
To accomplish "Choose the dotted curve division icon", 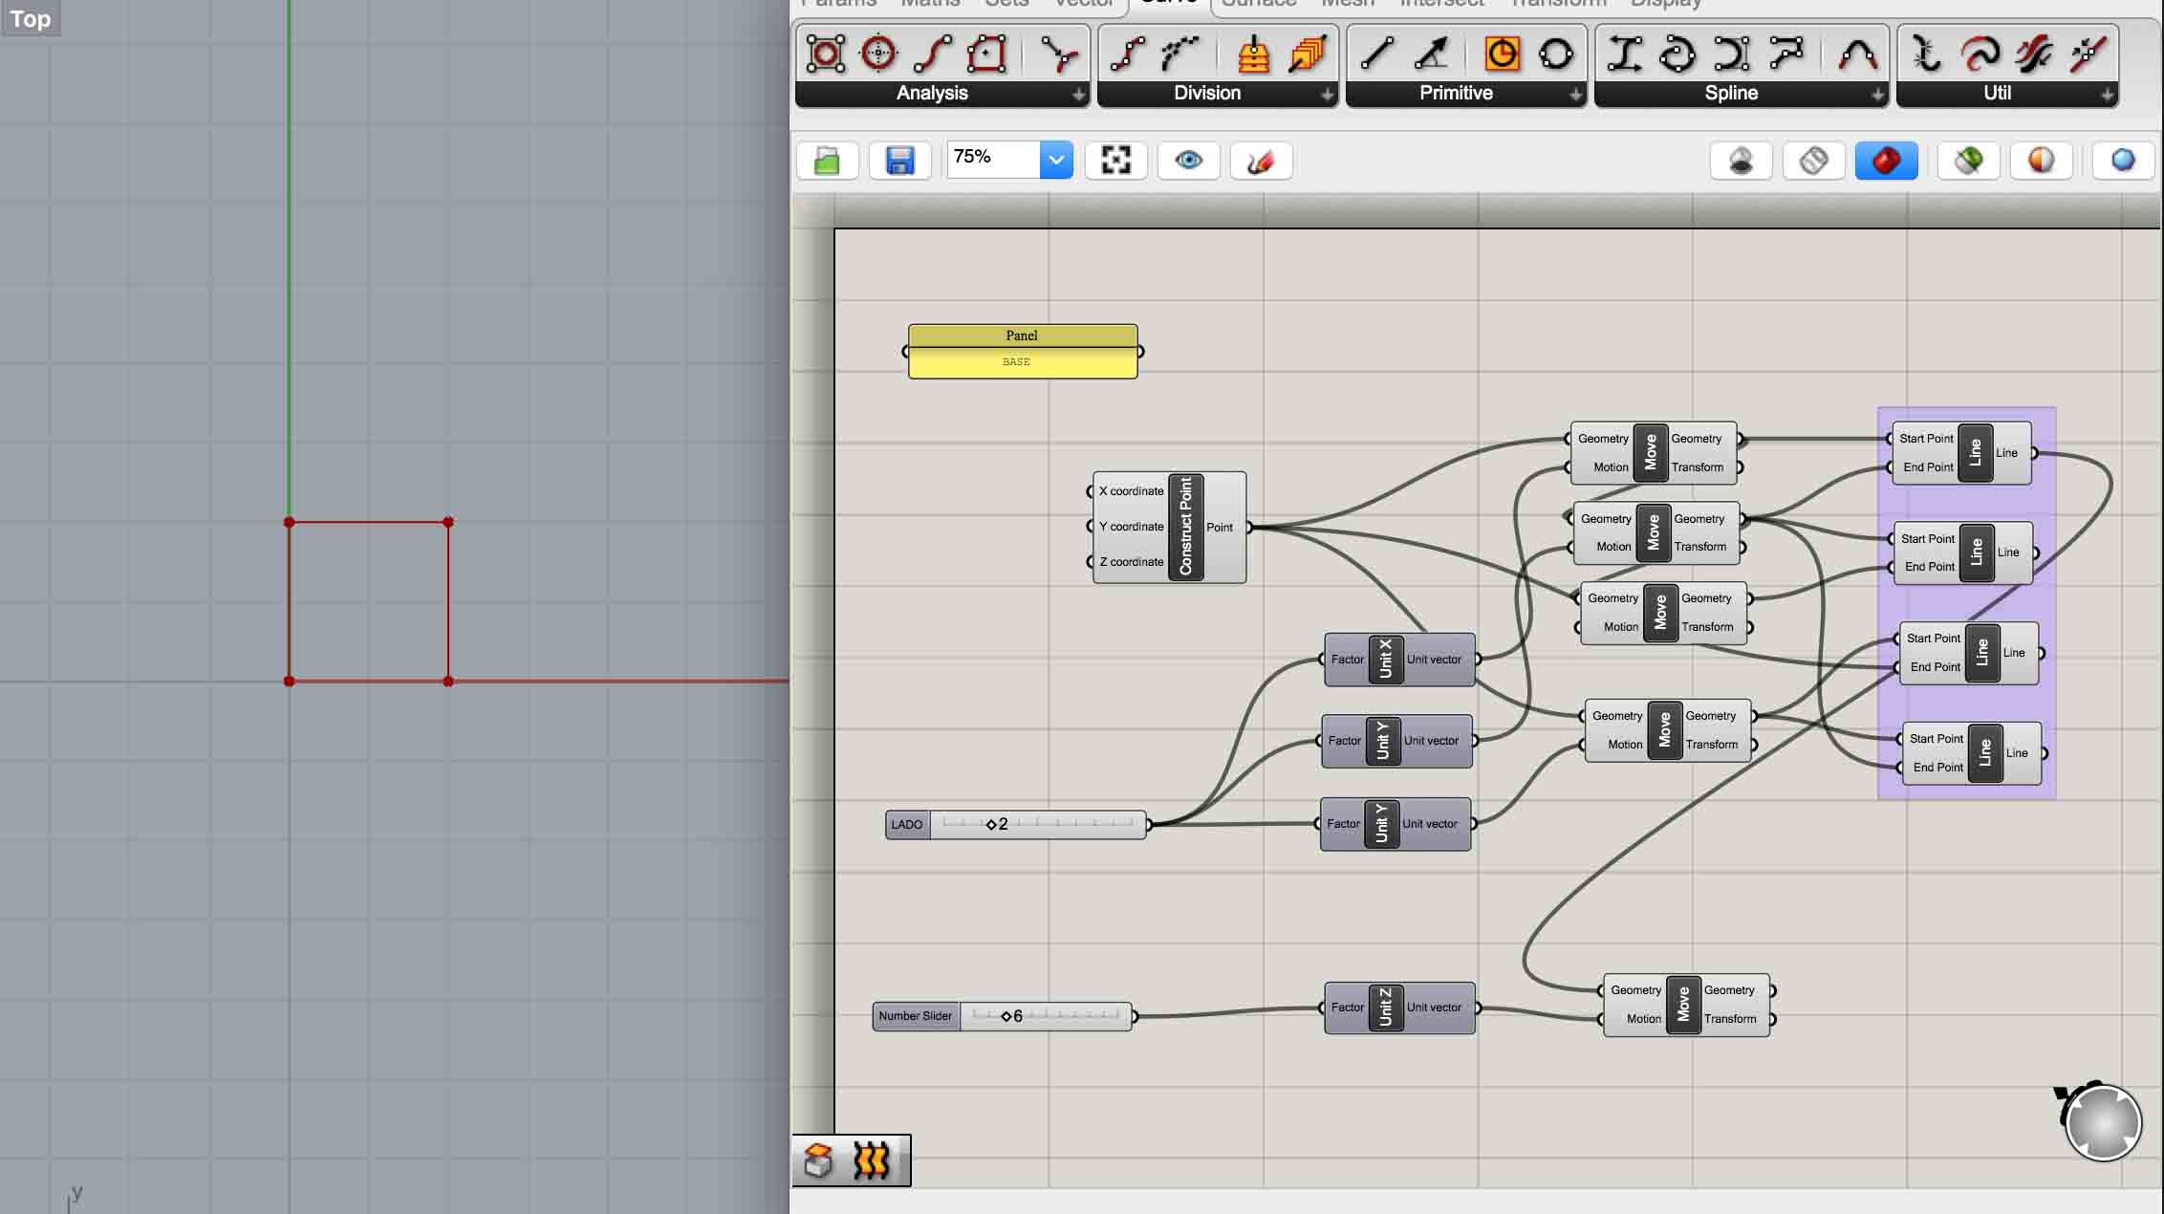I will (1180, 54).
